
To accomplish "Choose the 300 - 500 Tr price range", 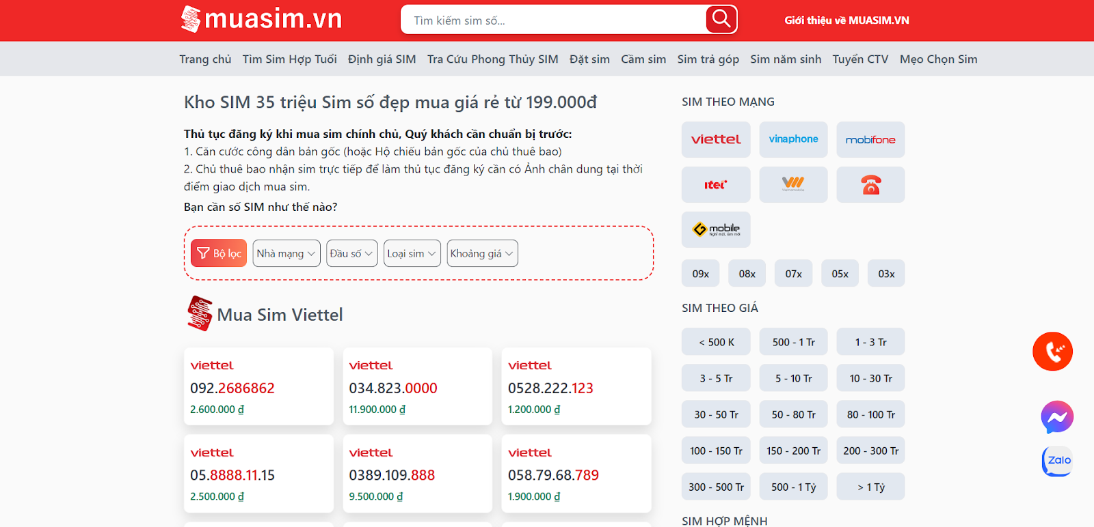I will 716,487.
